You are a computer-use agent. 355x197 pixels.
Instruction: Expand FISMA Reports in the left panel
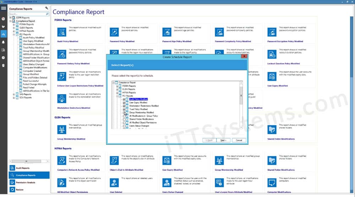(14, 24)
